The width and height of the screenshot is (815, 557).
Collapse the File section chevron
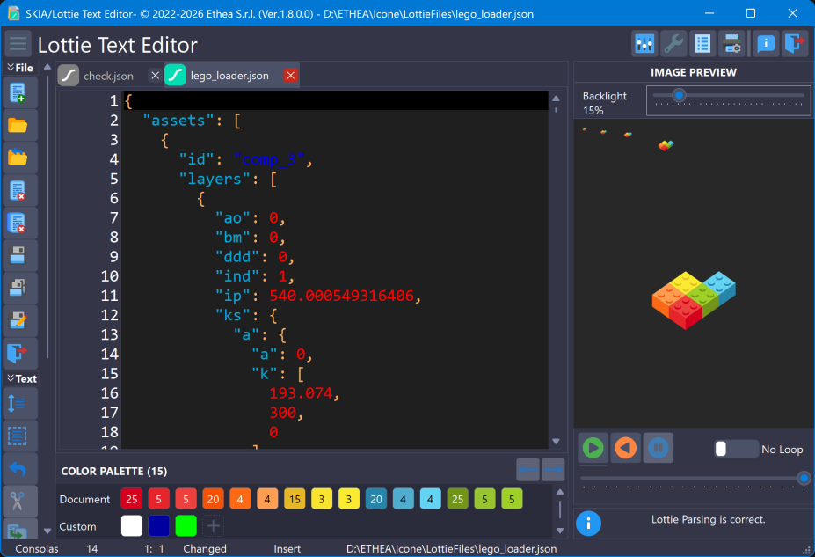11,67
